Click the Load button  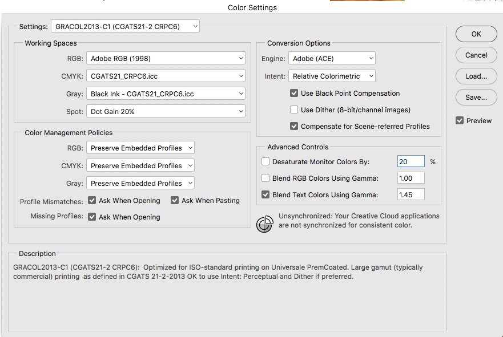476,76
